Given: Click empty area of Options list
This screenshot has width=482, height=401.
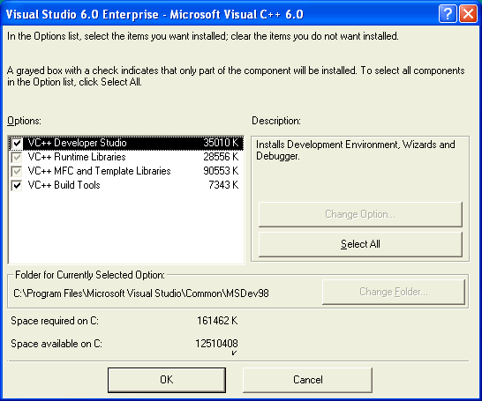Looking at the screenshot, I should [x=126, y=228].
